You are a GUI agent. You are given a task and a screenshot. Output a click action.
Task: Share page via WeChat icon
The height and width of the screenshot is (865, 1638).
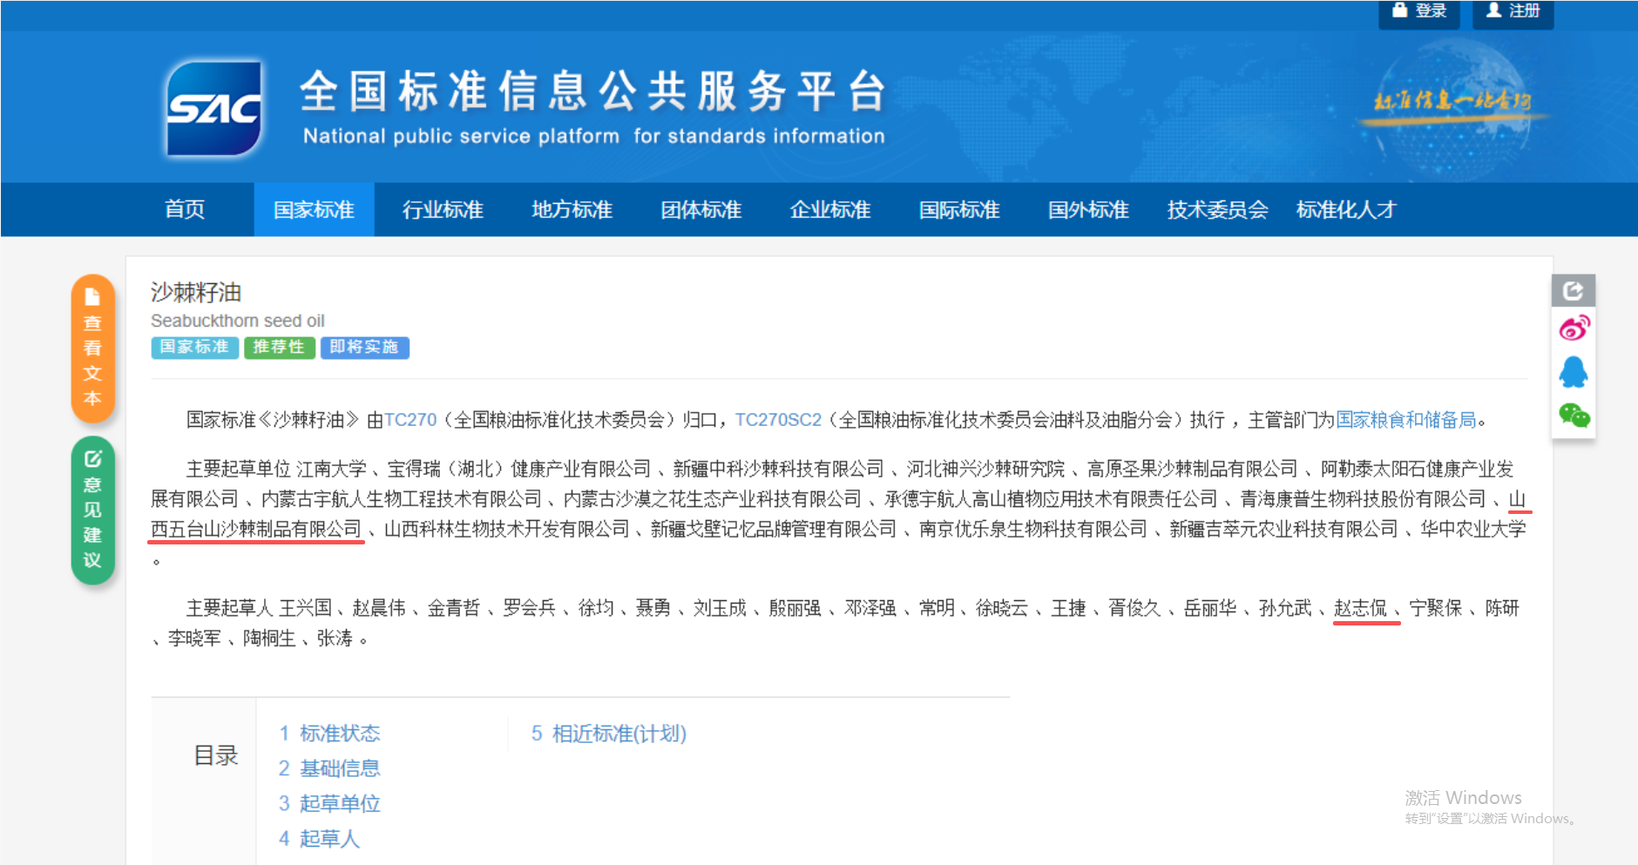point(1574,416)
